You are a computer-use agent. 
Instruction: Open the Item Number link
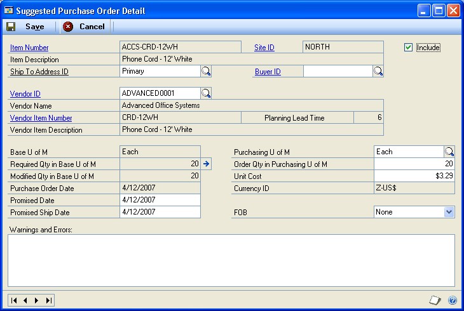click(29, 48)
